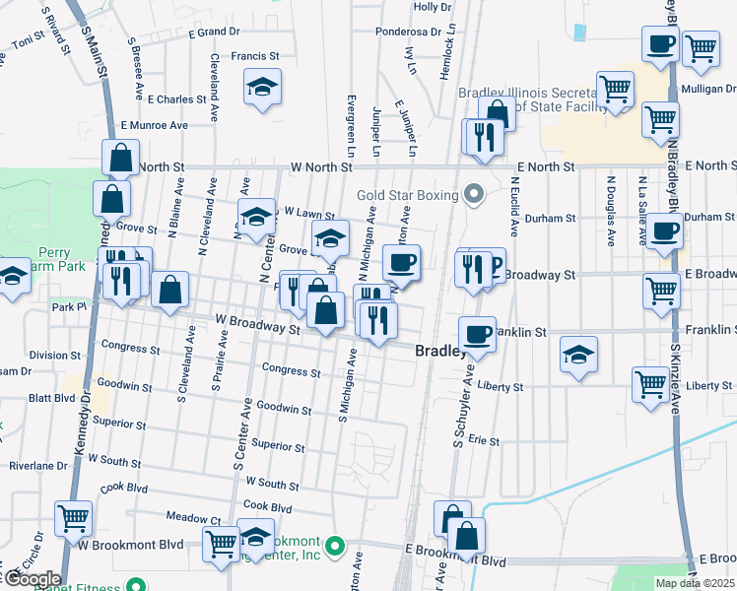Select the grocery cart marker on E Broadway at Bradley Blvd
737x591 pixels.
pos(662,293)
